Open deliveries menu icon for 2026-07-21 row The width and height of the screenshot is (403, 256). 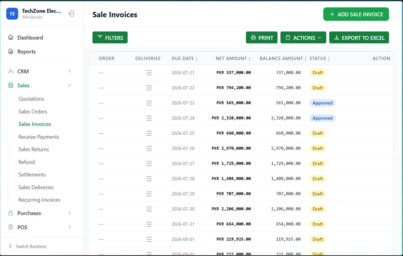coord(149,73)
